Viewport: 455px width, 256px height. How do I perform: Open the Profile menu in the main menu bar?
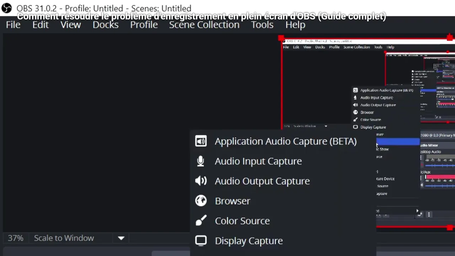(x=144, y=25)
